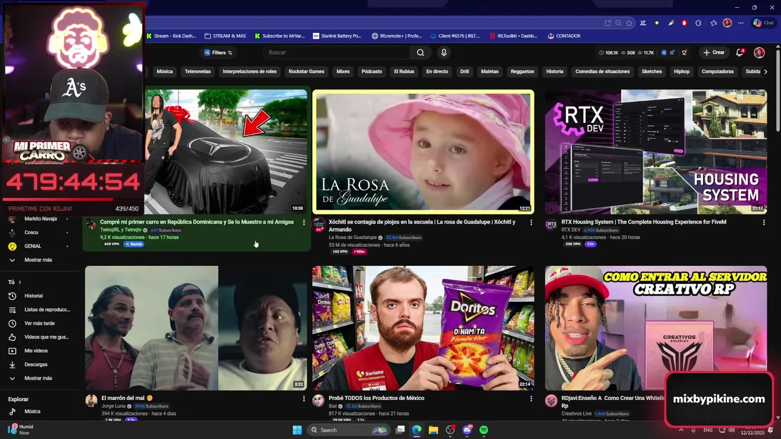
Task: Open the Copilot Chat button
Action: pyautogui.click(x=763, y=23)
